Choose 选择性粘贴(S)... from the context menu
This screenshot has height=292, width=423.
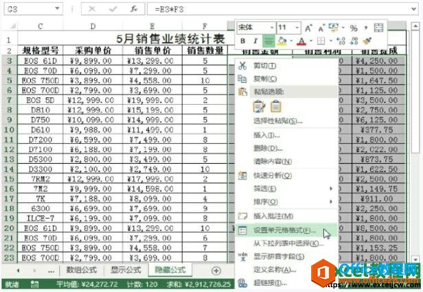coord(286,121)
